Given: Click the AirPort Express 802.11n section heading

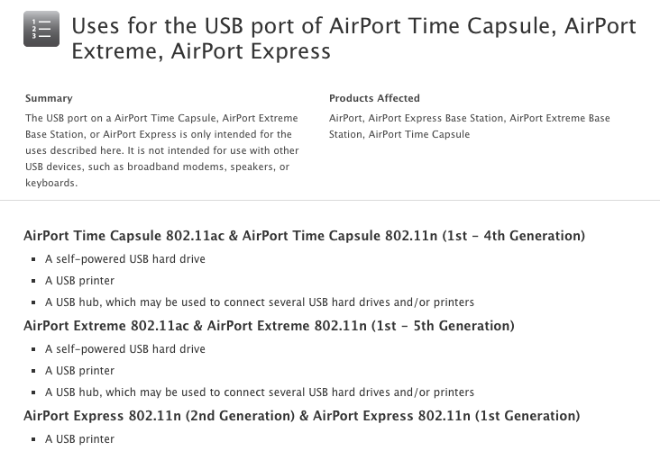Looking at the screenshot, I should point(302,415).
